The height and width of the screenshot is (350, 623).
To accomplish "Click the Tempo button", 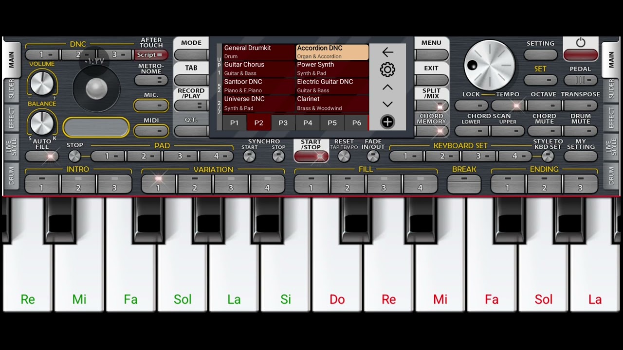I will point(508,105).
